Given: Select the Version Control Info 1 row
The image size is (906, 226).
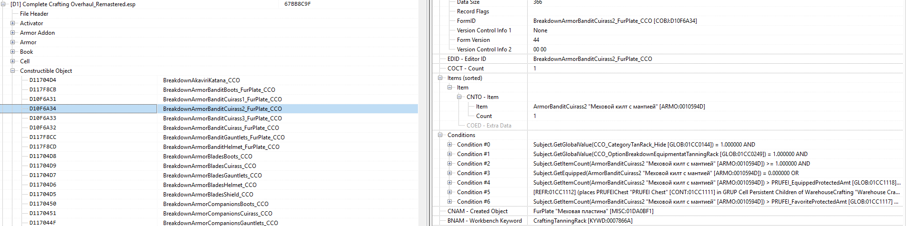Looking at the screenshot, I should coord(484,30).
